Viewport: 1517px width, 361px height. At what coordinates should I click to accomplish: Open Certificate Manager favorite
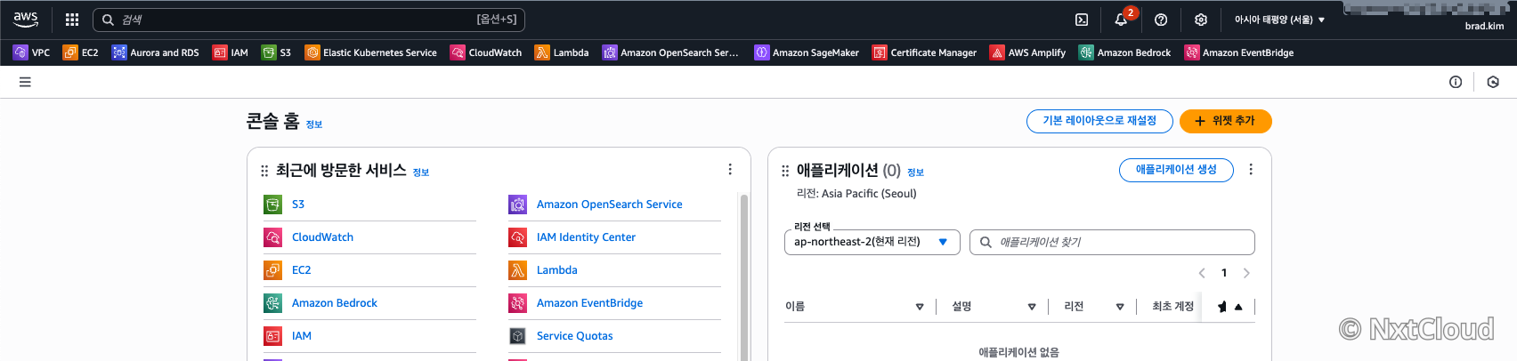coord(924,52)
